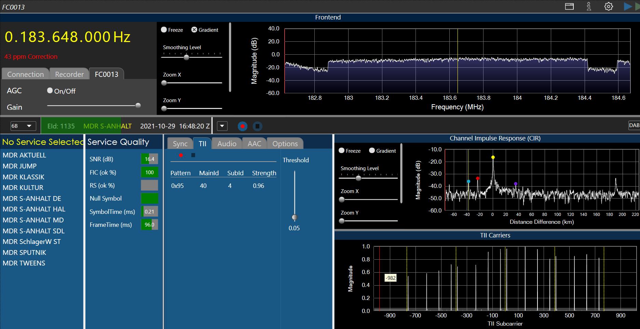
Task: Switch to the Recorder tab
Action: (x=69, y=74)
